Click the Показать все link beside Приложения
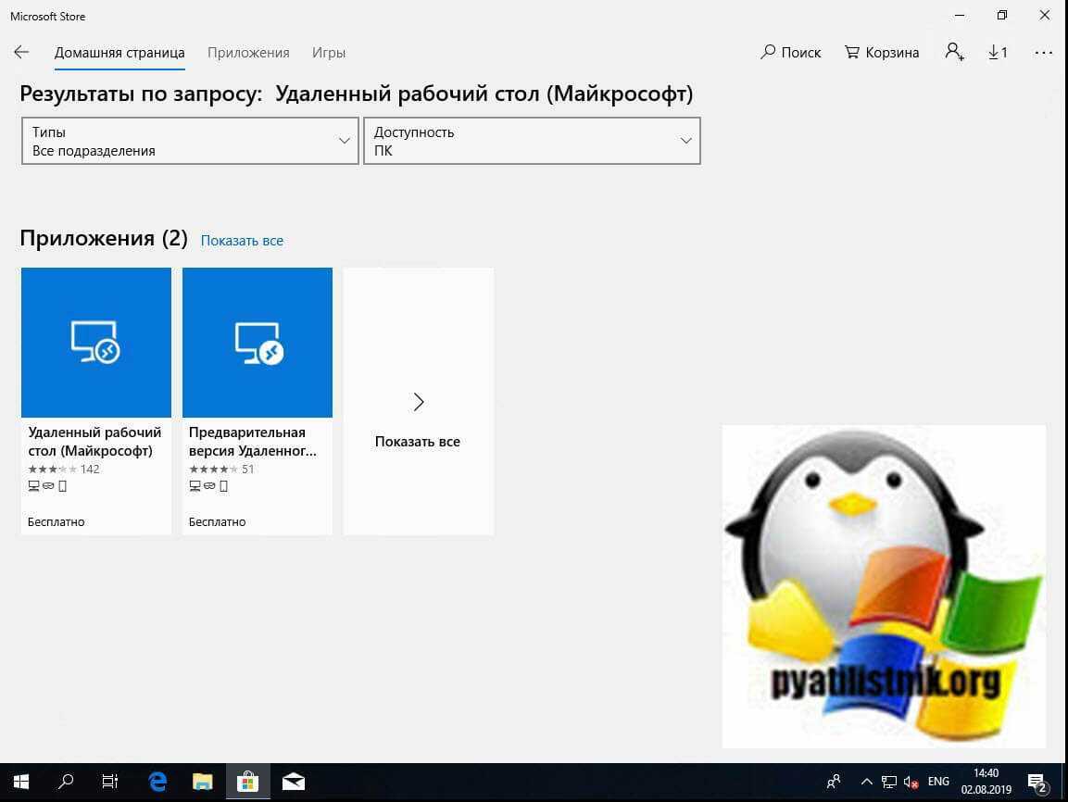The height and width of the screenshot is (802, 1068). click(x=242, y=241)
